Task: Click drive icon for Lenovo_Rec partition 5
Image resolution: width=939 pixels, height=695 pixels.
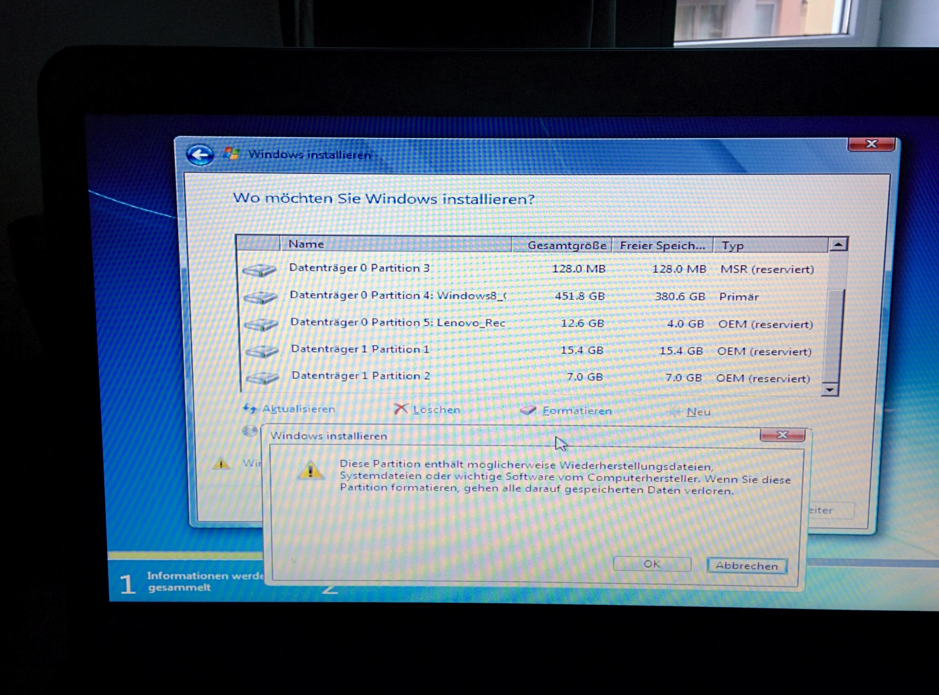Action: click(261, 324)
